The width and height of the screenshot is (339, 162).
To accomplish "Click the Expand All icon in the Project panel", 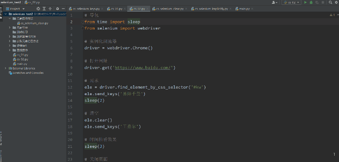I will (44, 9).
